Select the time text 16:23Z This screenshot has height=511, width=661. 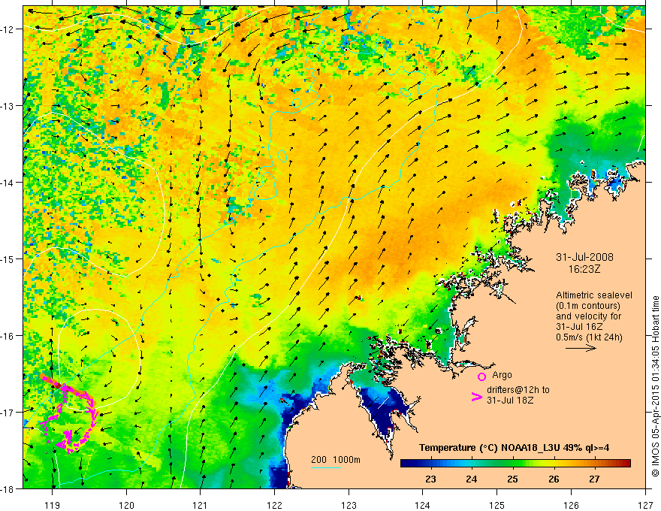(x=584, y=268)
